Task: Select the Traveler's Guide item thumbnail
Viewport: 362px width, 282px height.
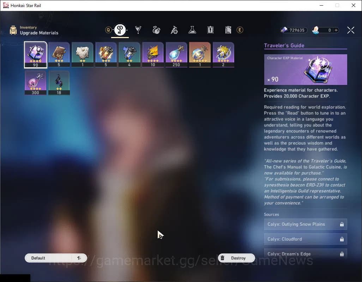Action: point(35,55)
